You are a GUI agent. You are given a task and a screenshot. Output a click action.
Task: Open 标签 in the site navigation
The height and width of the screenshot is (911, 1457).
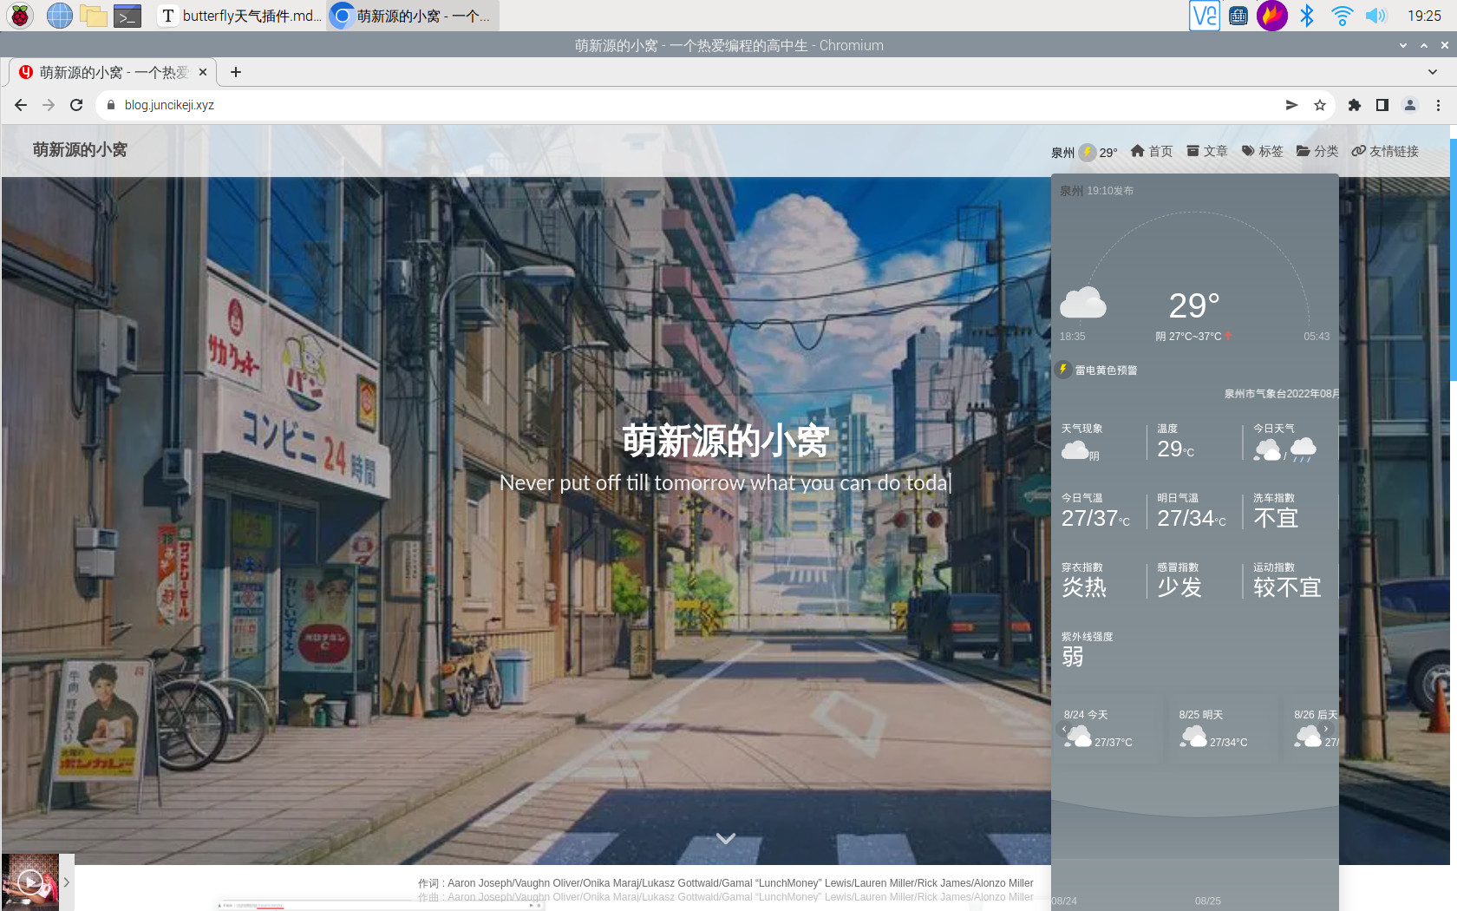coord(1262,151)
